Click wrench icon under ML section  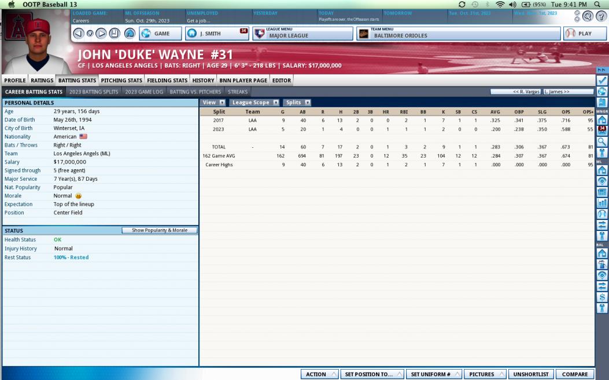(x=601, y=236)
